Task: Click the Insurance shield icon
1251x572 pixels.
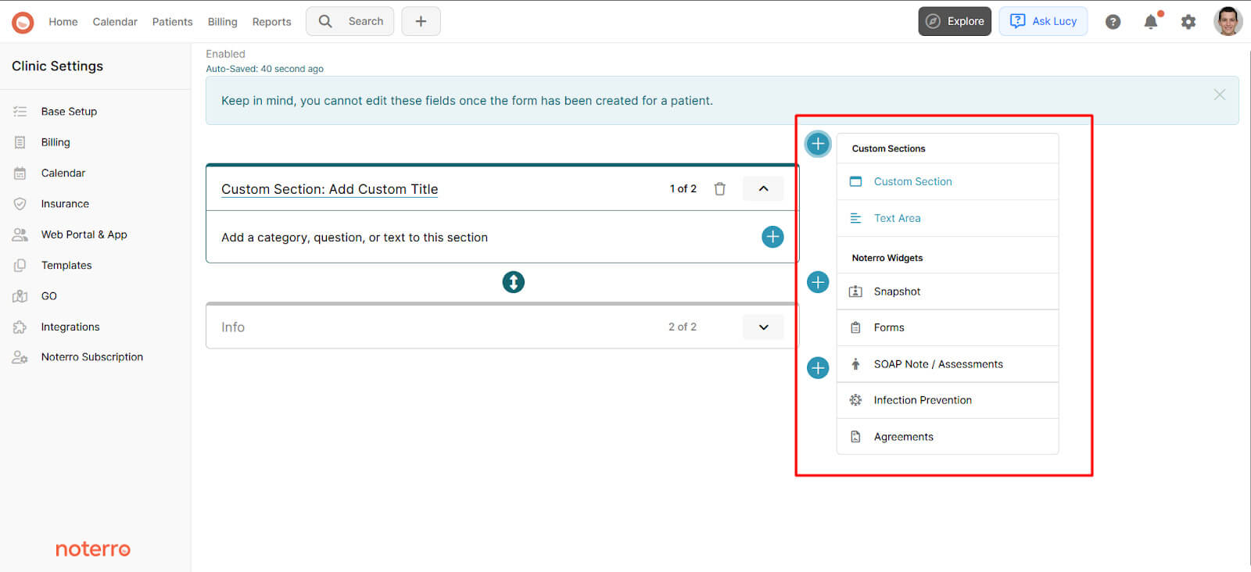Action: [x=20, y=204]
